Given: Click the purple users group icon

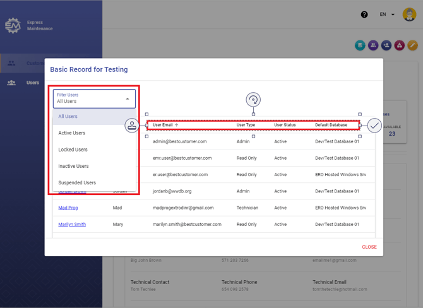Looking at the screenshot, I should tap(373, 45).
